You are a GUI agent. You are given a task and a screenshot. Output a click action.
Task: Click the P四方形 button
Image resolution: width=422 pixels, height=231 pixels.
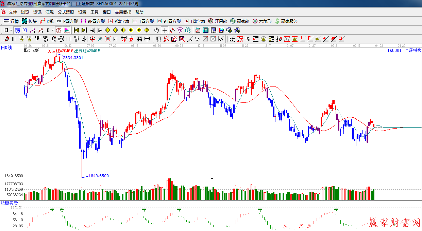(x=67, y=21)
